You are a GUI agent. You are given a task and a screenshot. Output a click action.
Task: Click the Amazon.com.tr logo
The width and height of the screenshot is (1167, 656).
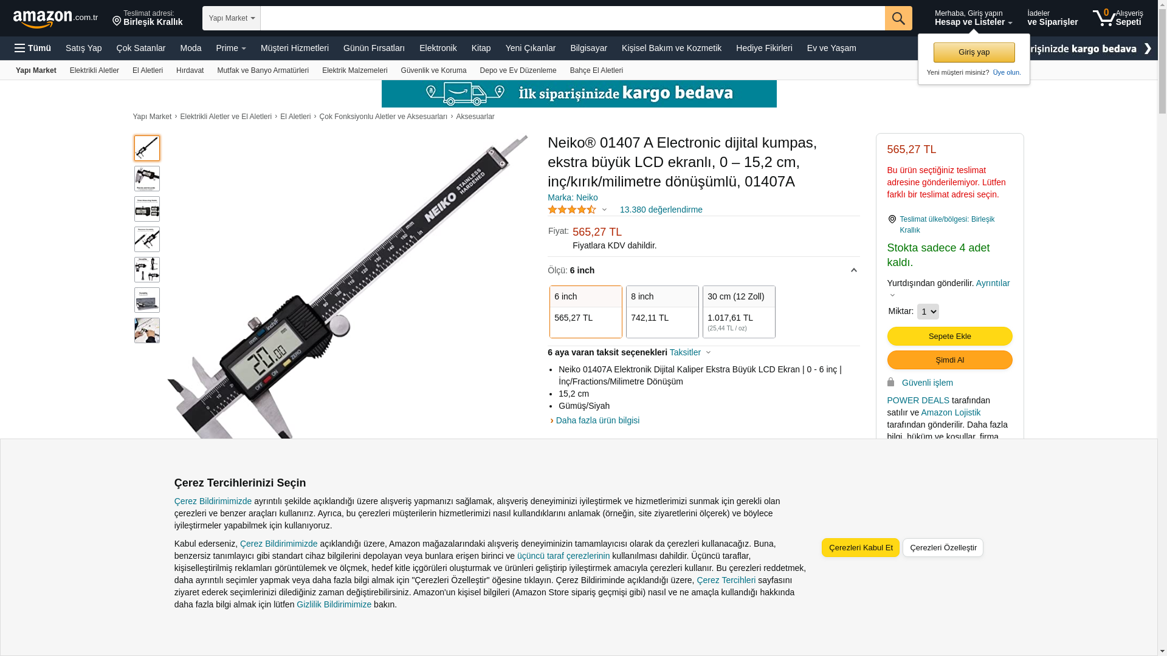coord(55,19)
